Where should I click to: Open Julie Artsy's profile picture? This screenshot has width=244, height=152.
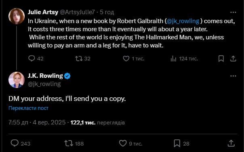17,16
